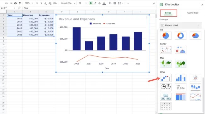The height and width of the screenshot is (114, 205).
Task: Select the radar chart type
Action: pos(196,78)
